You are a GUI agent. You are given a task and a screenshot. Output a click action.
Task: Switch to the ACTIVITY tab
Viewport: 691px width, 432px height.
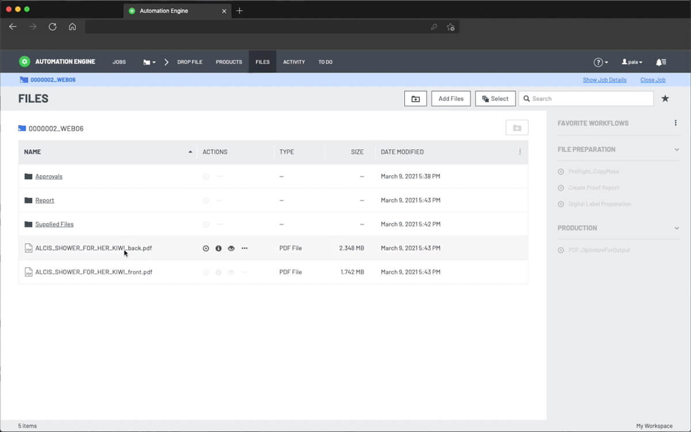294,62
